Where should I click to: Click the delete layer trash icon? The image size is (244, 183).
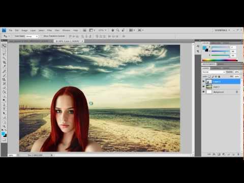(x=238, y=155)
